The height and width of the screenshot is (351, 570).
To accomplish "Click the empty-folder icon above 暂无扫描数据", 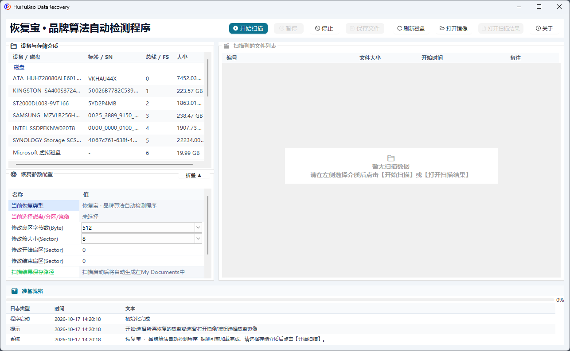I will [391, 158].
